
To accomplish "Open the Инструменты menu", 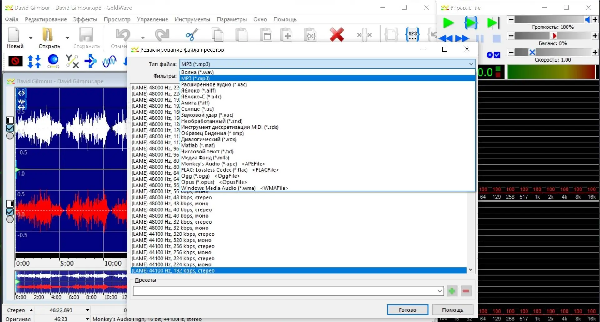I will pyautogui.click(x=192, y=19).
